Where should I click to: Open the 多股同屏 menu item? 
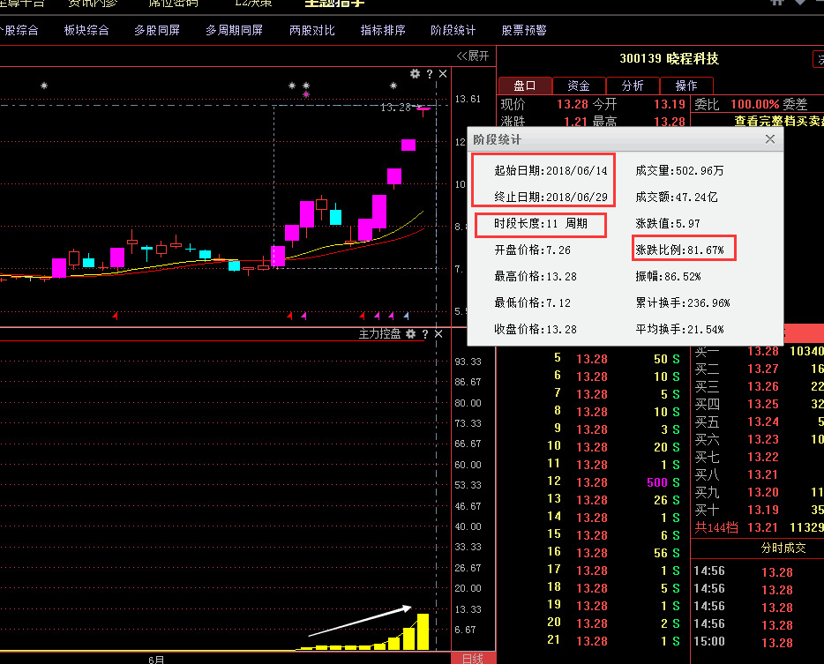click(157, 31)
